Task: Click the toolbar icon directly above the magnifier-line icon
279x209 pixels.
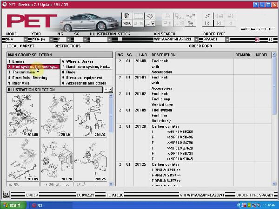Action: coord(150,16)
